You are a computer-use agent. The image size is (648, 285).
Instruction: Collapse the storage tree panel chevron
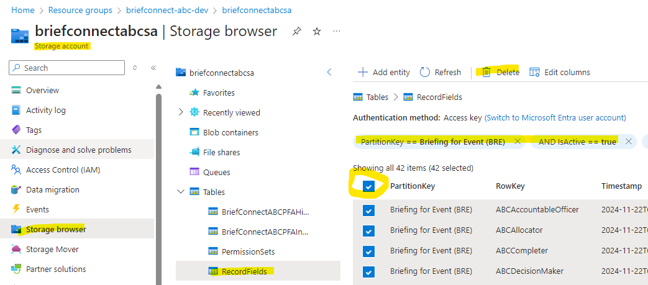point(329,72)
